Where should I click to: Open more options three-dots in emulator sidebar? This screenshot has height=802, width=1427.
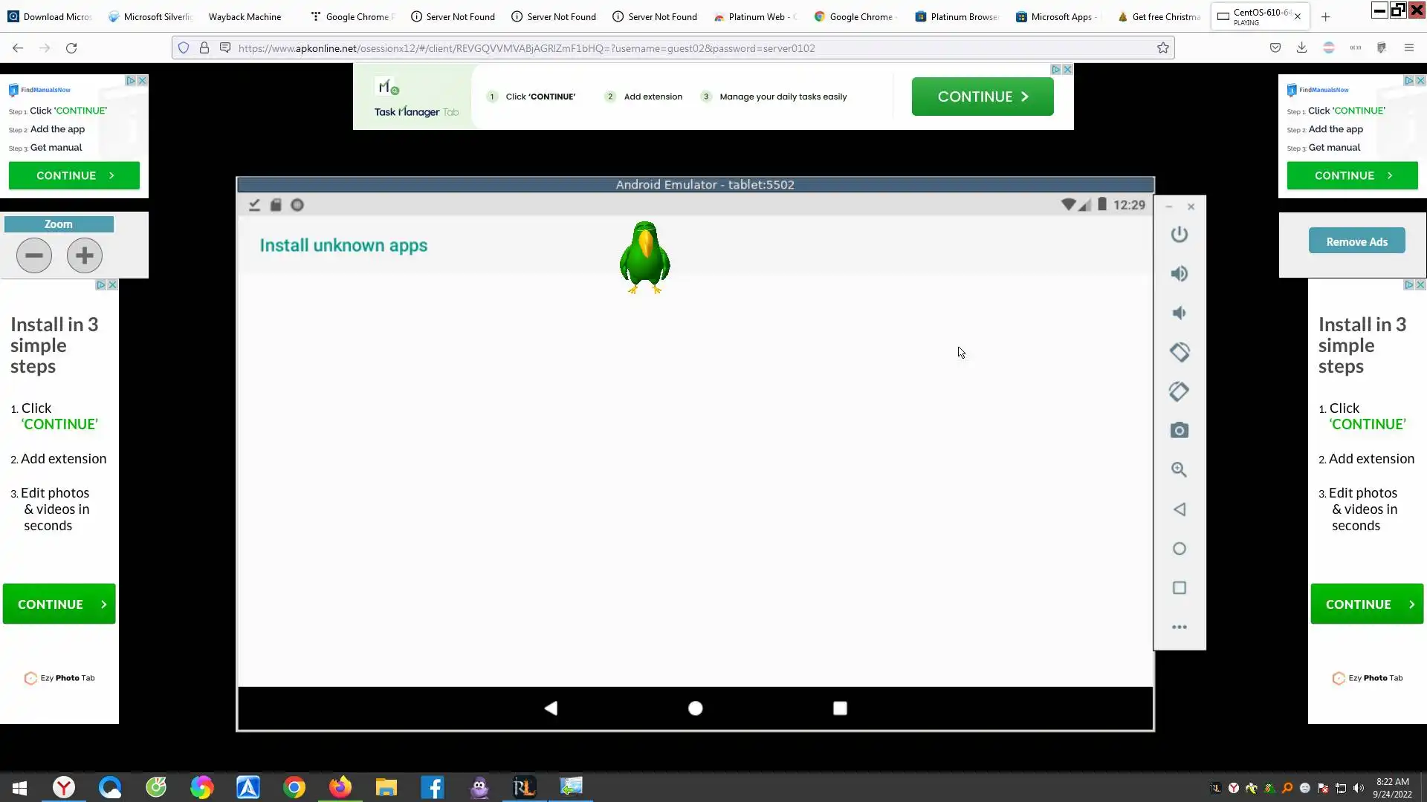pos(1179,627)
